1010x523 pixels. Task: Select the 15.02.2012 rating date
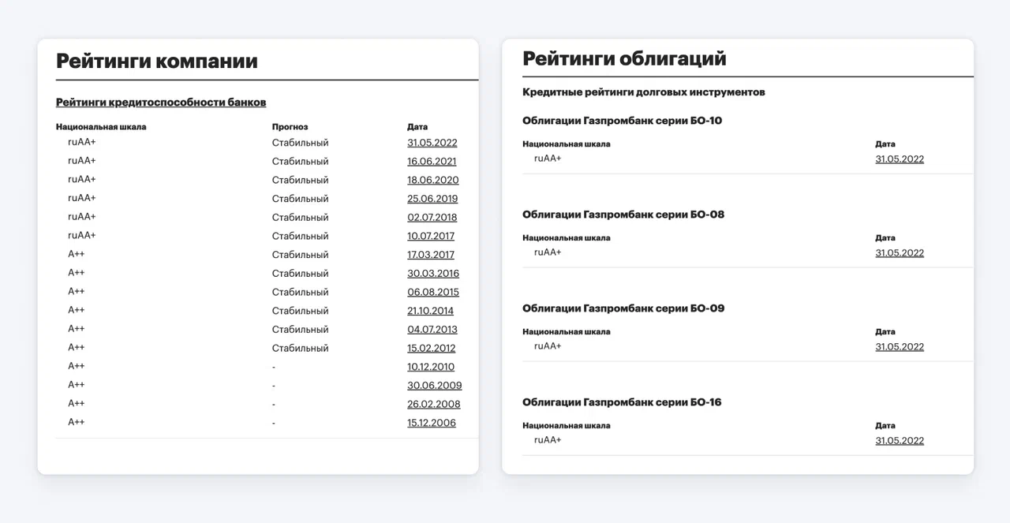point(432,348)
